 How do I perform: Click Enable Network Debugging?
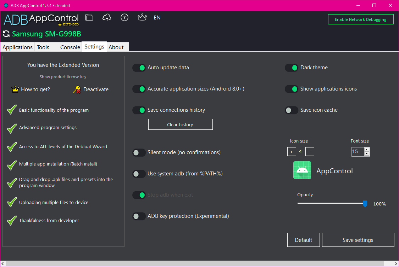[x=361, y=19]
